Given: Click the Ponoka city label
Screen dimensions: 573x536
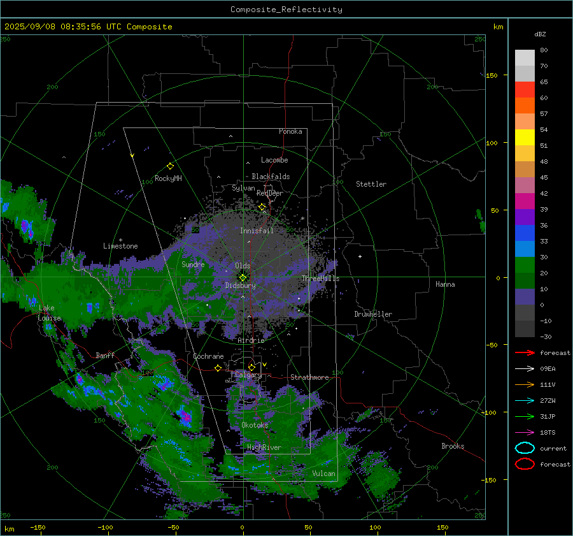Looking at the screenshot, I should 290,131.
